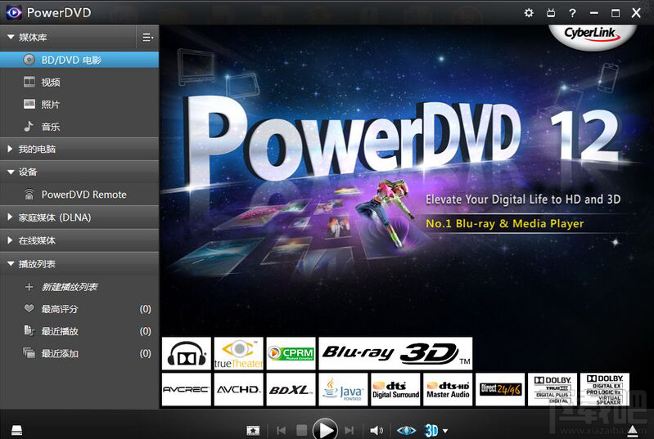Collapse the 设备 section
The height and width of the screenshot is (439, 654).
[x=79, y=172]
